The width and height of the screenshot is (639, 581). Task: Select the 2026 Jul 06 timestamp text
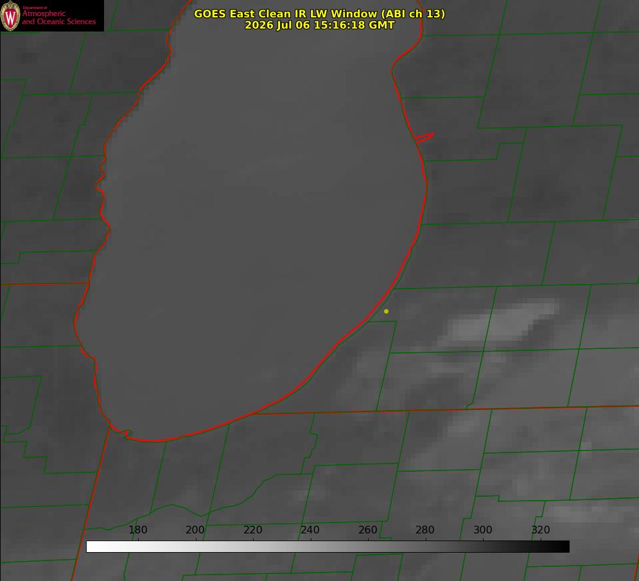320,25
